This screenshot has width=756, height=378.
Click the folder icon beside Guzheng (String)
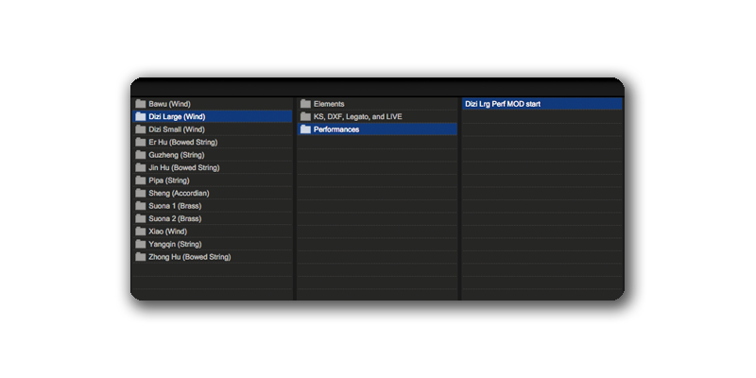tap(140, 155)
